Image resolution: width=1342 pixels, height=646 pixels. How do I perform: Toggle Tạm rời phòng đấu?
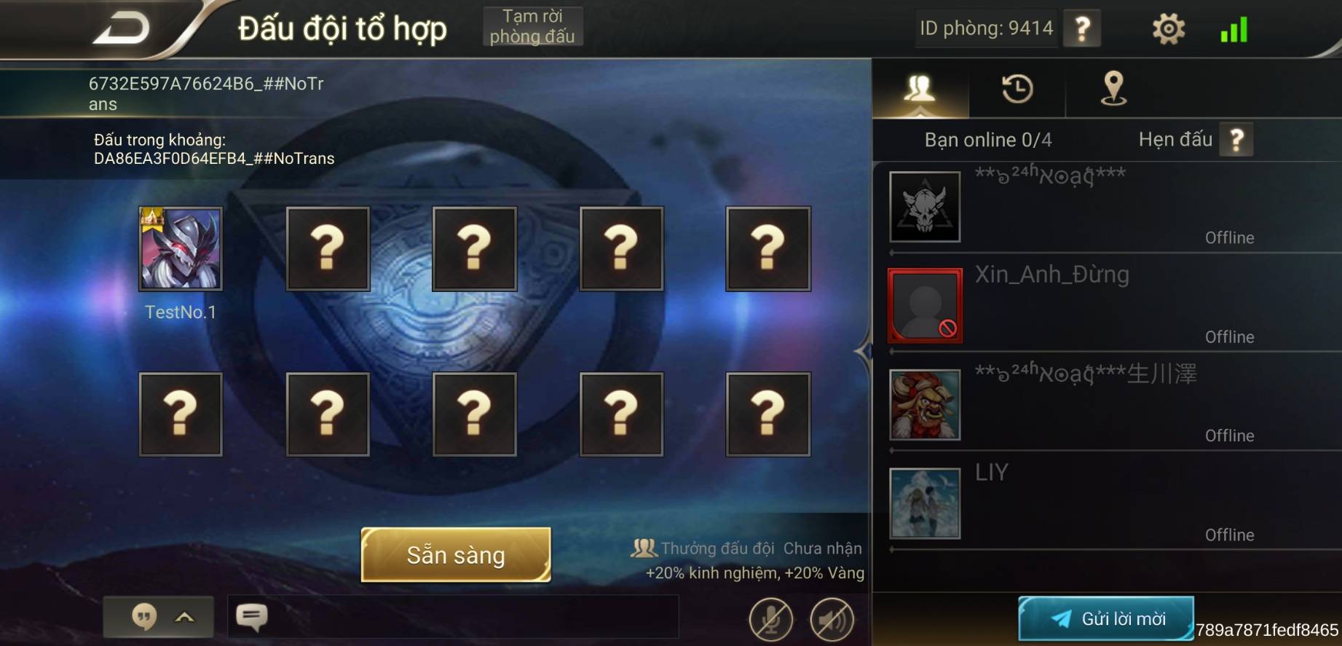coord(532,26)
